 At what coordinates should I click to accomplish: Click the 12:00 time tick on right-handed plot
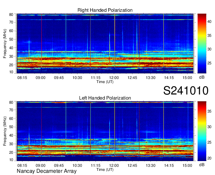click(x=114, y=78)
